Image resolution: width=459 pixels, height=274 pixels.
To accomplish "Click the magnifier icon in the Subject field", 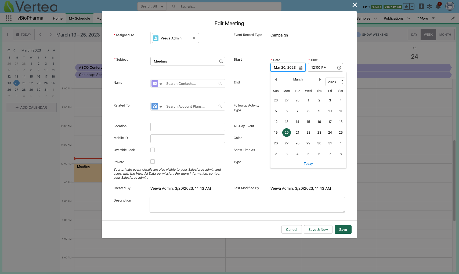I will click(221, 61).
